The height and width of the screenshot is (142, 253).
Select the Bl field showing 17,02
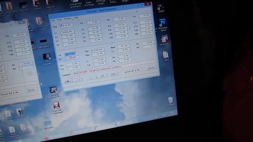[72, 58]
